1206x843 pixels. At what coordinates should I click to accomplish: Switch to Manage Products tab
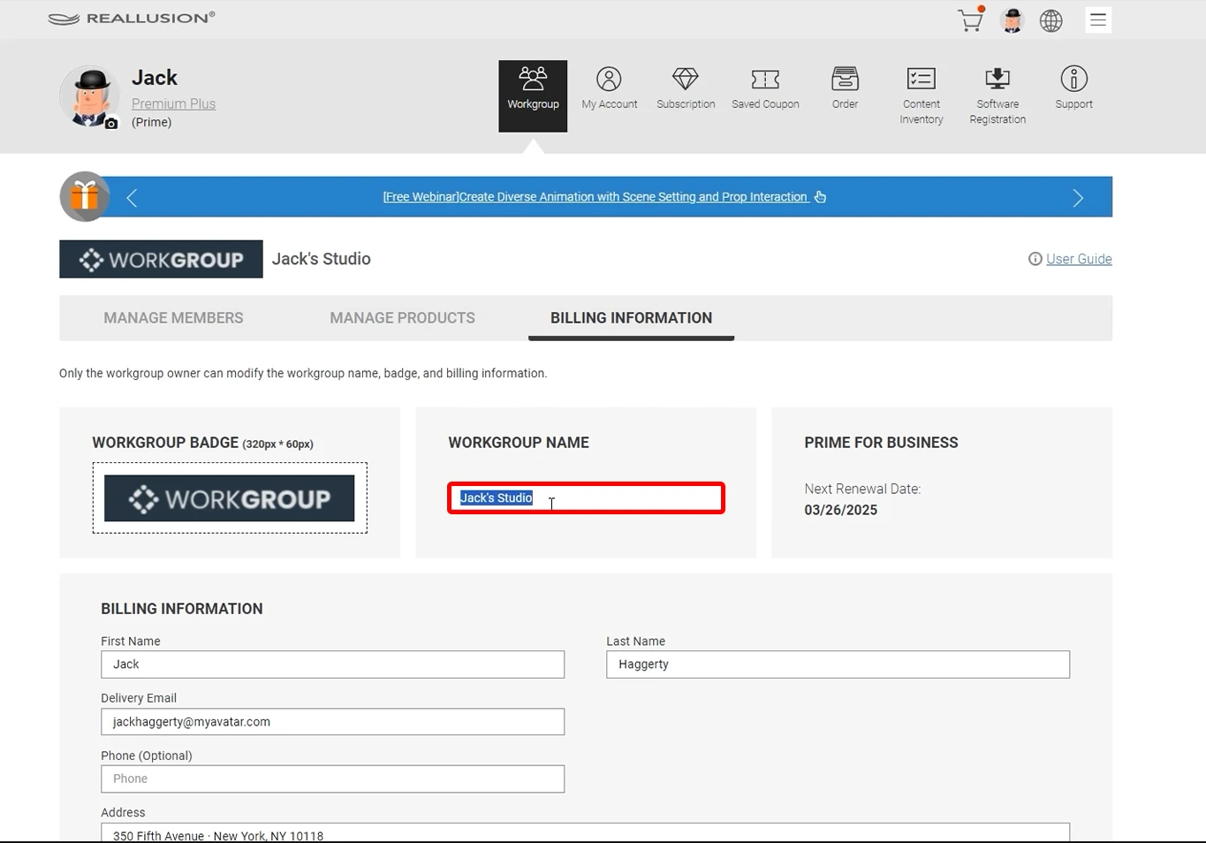point(402,318)
